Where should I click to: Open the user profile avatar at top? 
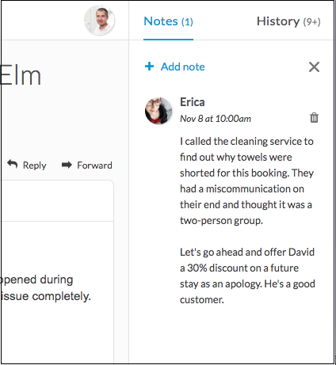pyautogui.click(x=99, y=20)
